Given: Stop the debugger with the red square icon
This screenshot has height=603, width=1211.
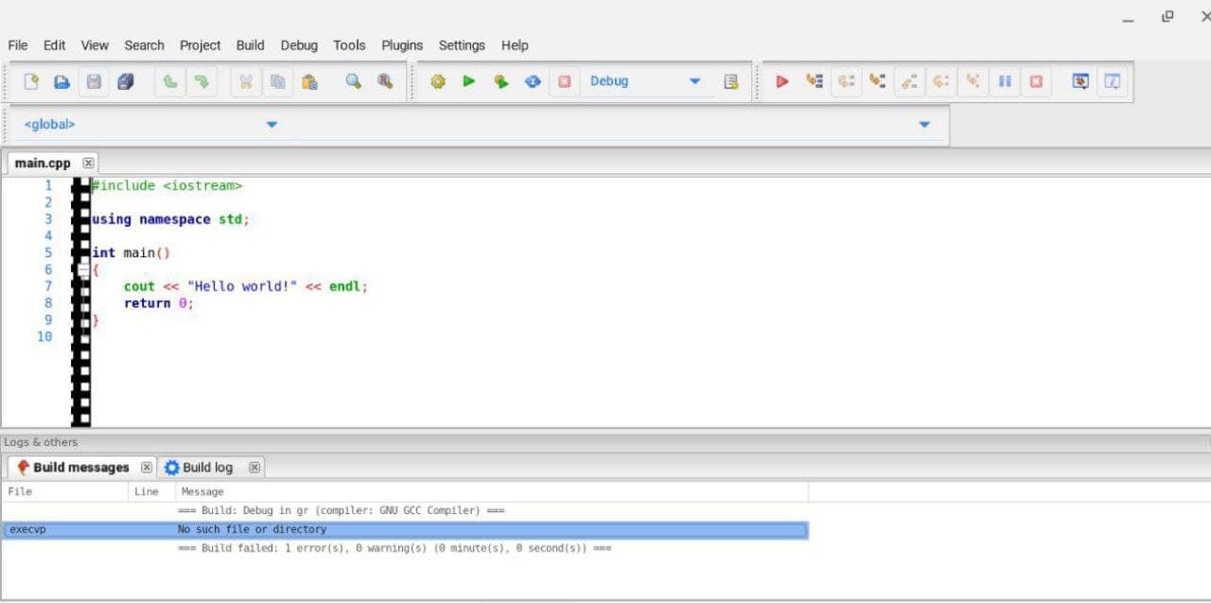Looking at the screenshot, I should point(1036,81).
